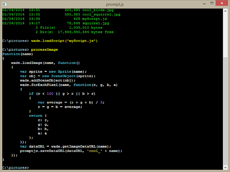230x172 pixels.
Task: Click the bottom C:\pictures> prompt
Action: tap(16, 168)
